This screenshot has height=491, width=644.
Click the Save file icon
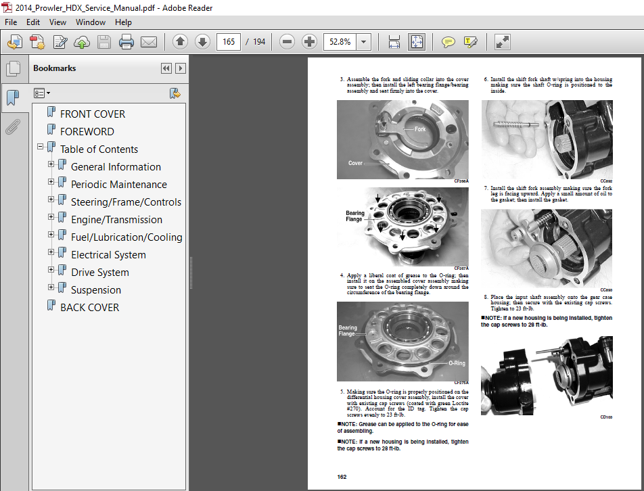[x=104, y=42]
